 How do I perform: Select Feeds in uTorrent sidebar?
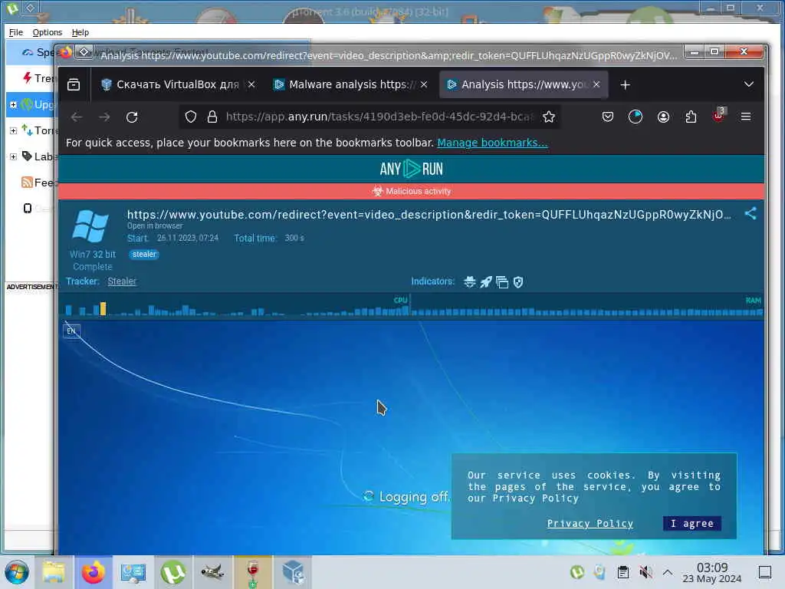[x=38, y=183]
